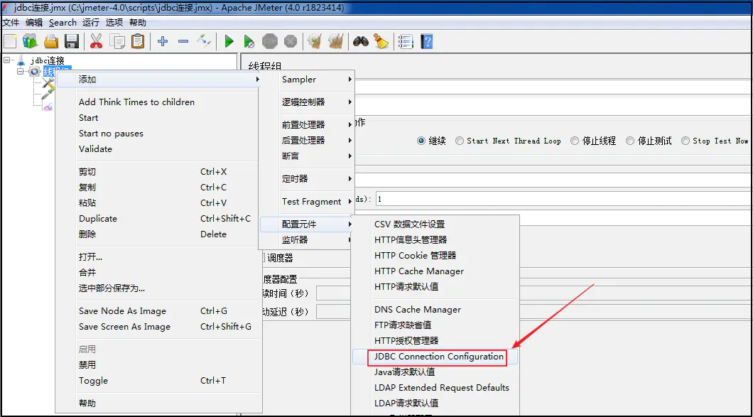
Task: Choose HTTP Cache Manager item
Action: coord(435,271)
